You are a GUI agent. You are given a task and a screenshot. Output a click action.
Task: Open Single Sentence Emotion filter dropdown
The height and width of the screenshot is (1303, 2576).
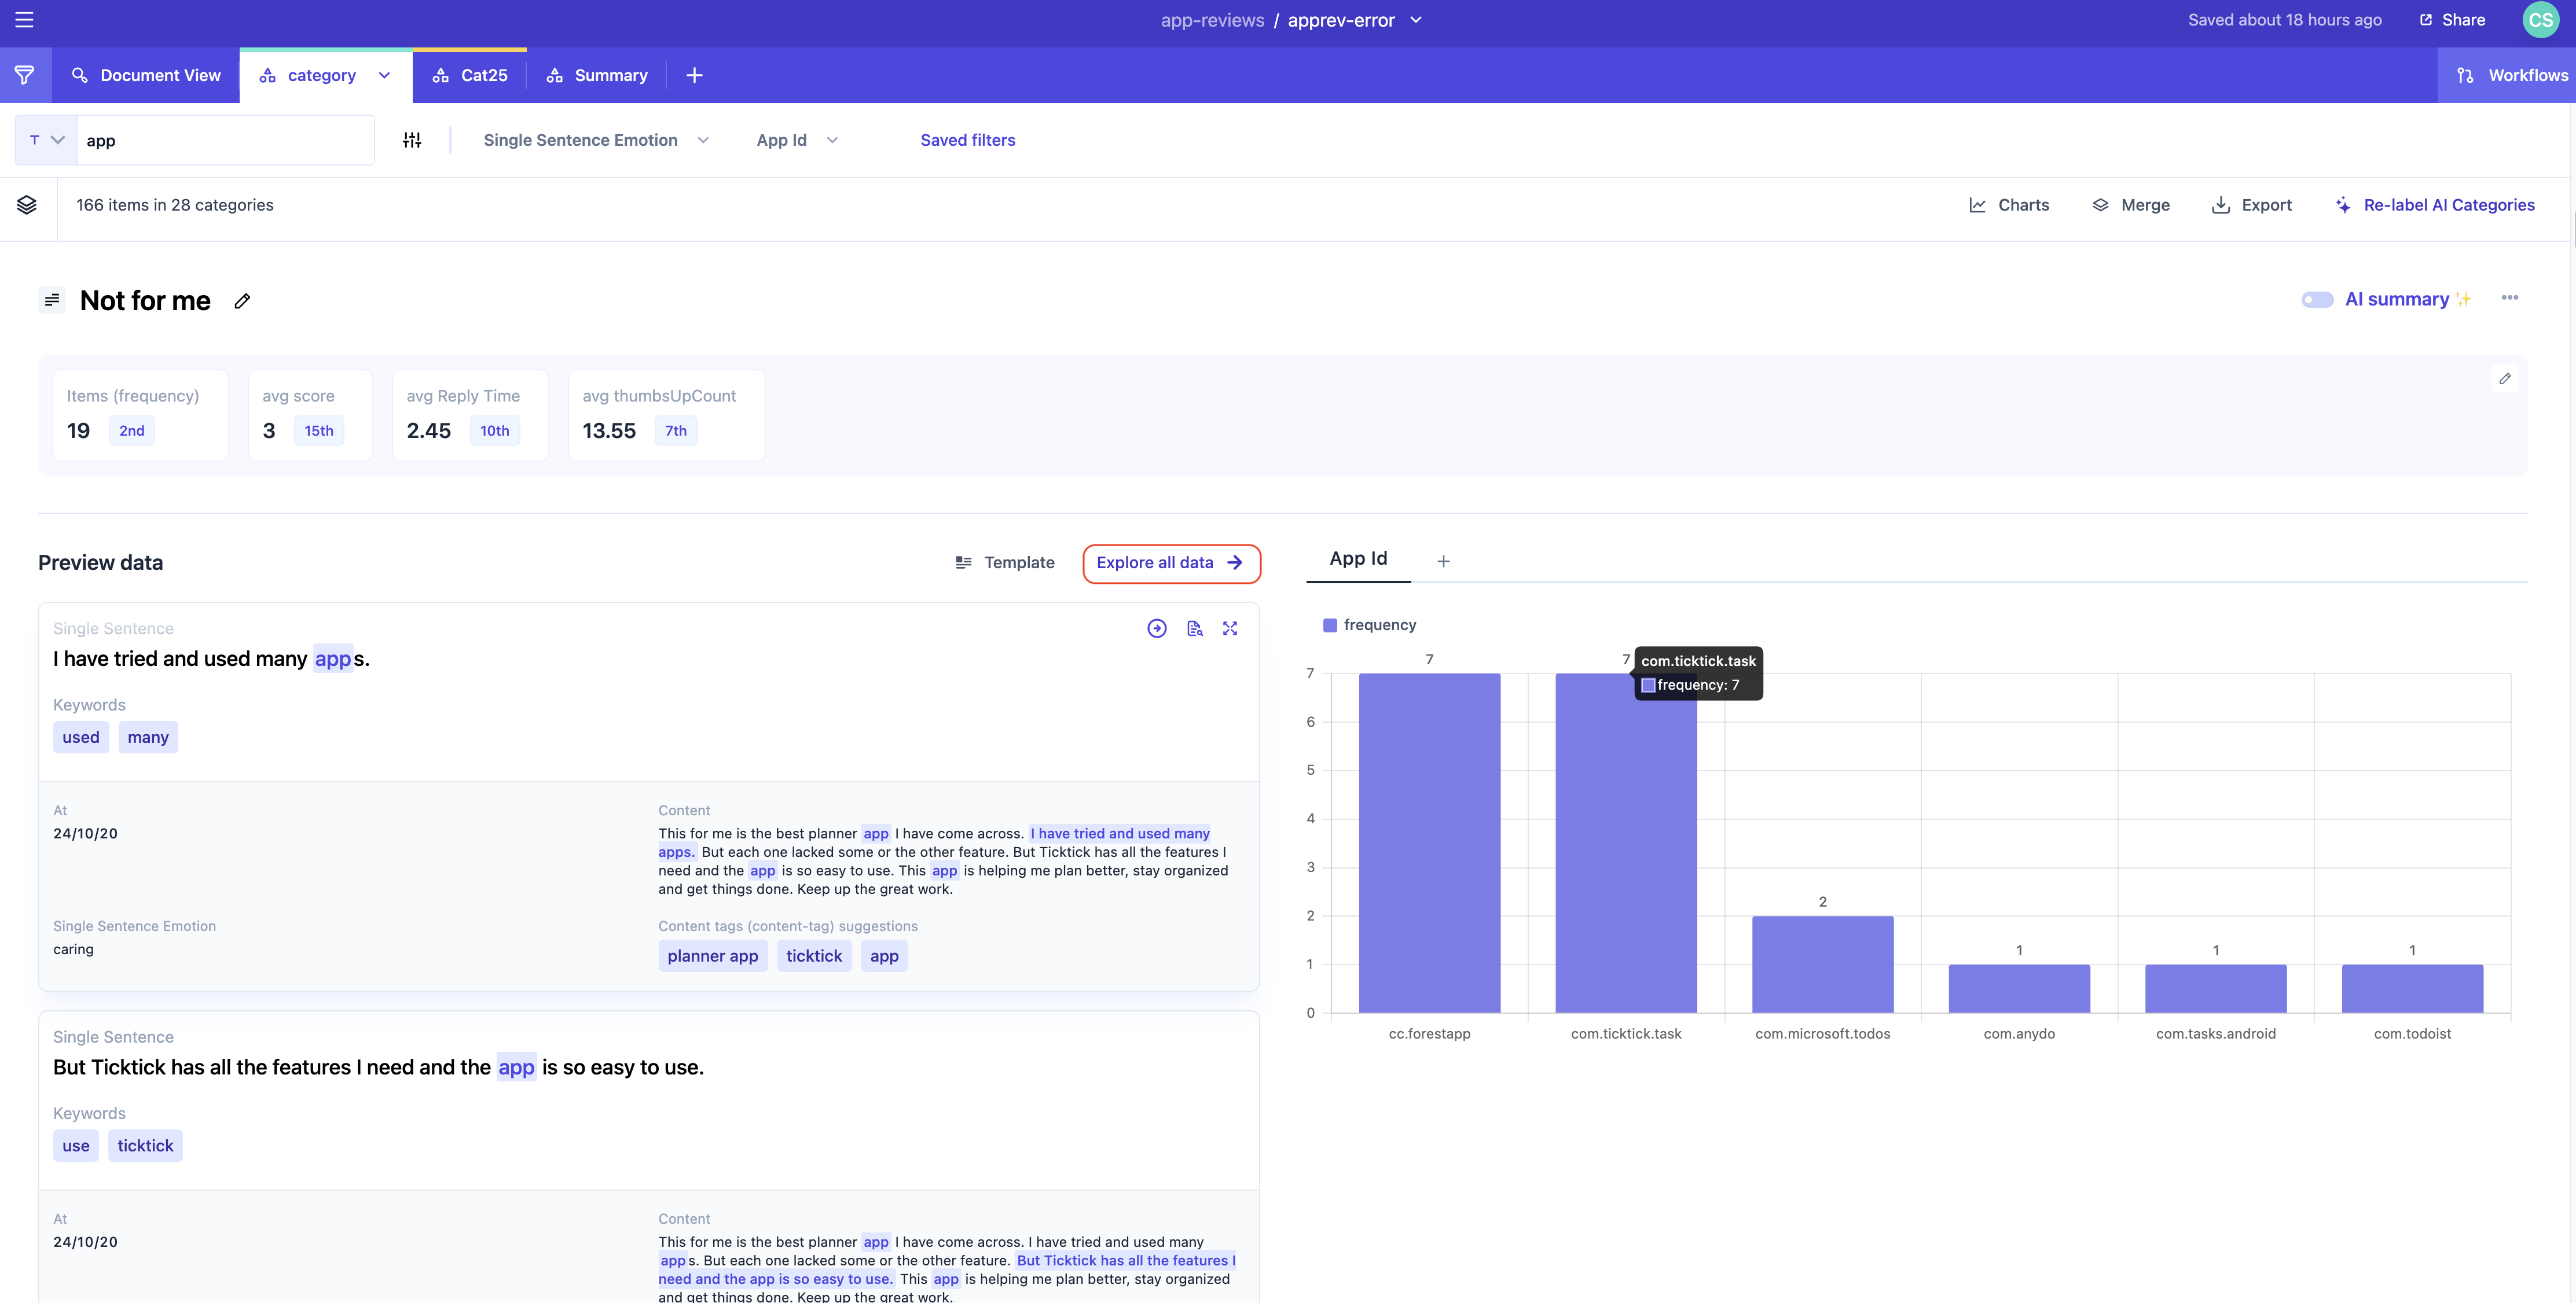596,140
